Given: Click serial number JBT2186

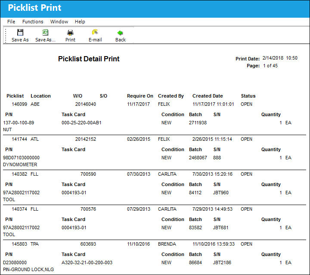Looking at the screenshot, I should pos(222,262).
